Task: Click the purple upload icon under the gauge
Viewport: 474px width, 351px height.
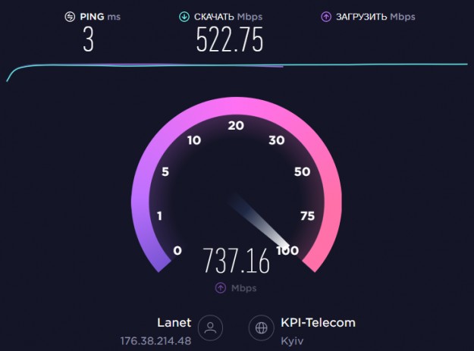Action: coord(221,288)
